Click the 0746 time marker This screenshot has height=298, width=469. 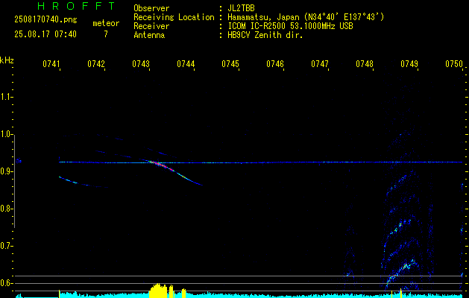275,64
